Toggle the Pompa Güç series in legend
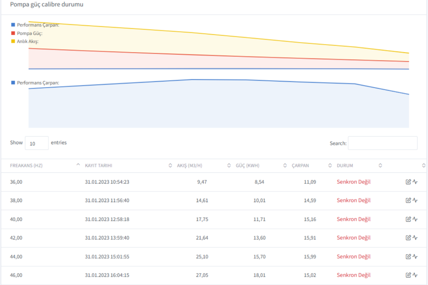428x285 pixels. pos(30,33)
